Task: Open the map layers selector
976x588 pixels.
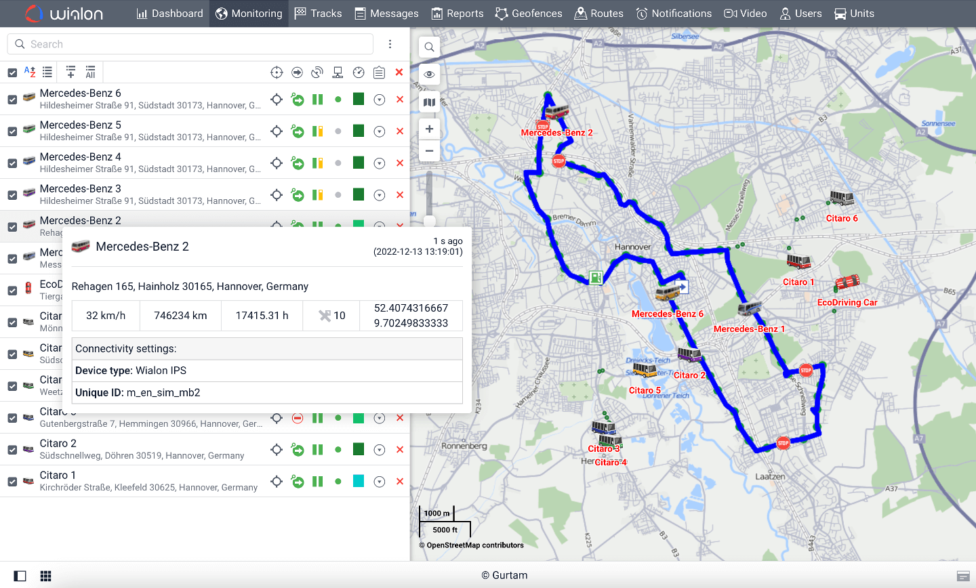Action: 429,102
